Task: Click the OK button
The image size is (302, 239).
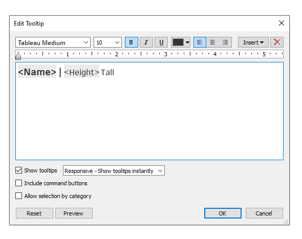Action: click(223, 213)
